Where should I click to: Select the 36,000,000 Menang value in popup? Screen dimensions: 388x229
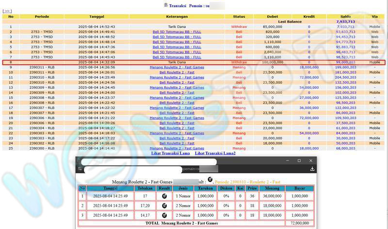272,196
